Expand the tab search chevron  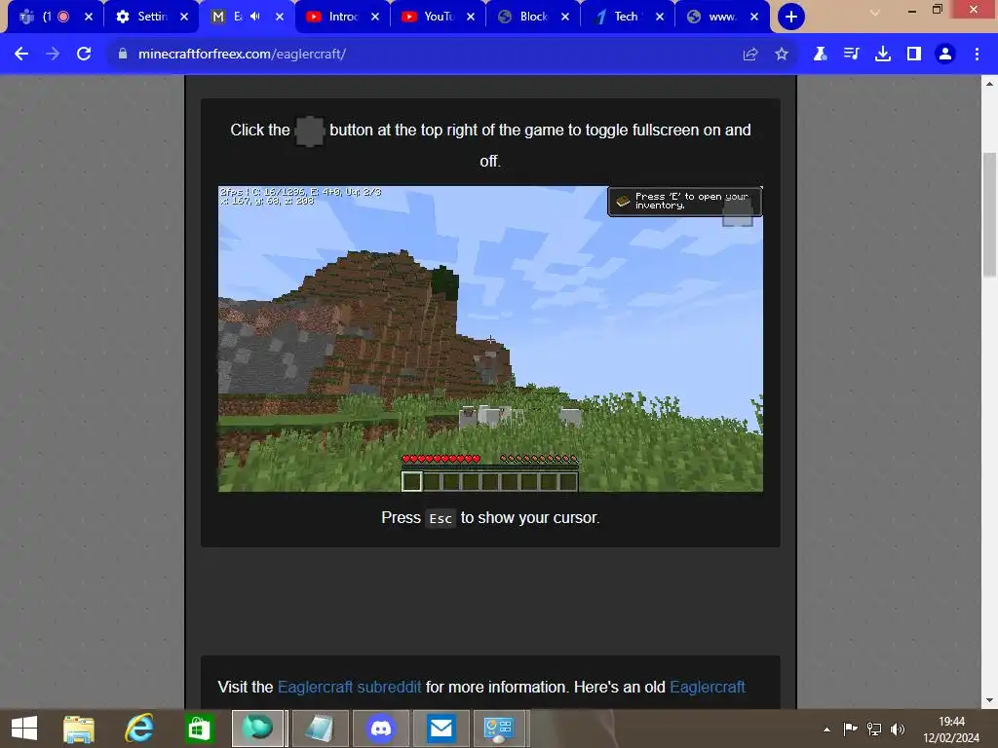pos(875,12)
